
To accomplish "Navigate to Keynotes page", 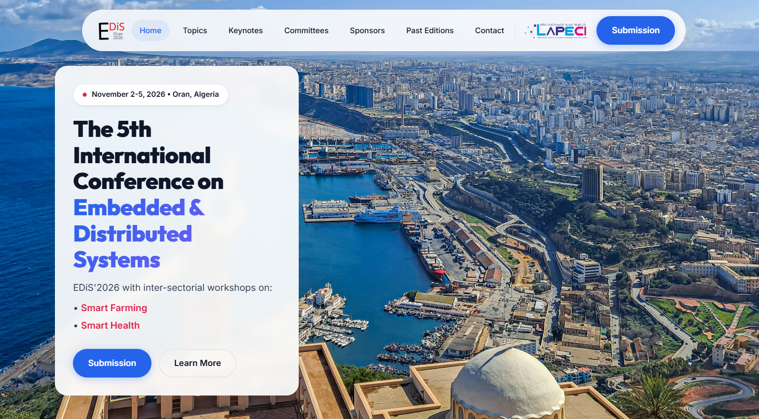I will pos(246,30).
